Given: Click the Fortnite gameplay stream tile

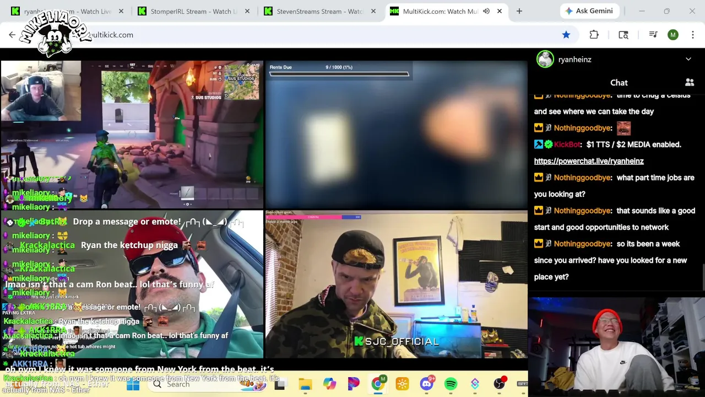Looking at the screenshot, I should (132, 135).
